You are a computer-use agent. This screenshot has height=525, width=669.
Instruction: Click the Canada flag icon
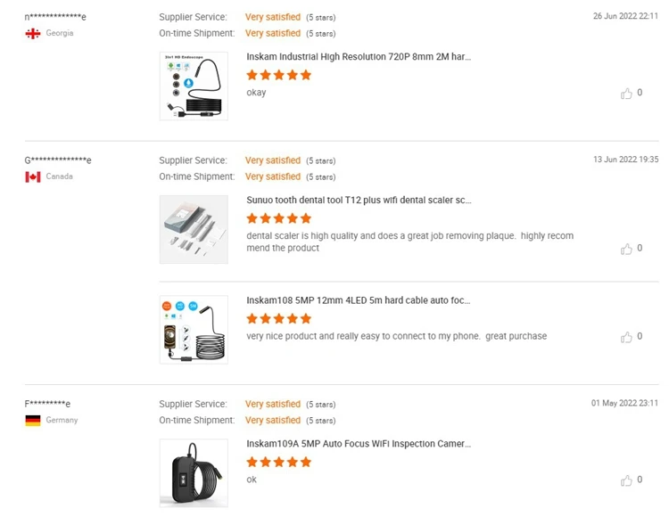(33, 177)
